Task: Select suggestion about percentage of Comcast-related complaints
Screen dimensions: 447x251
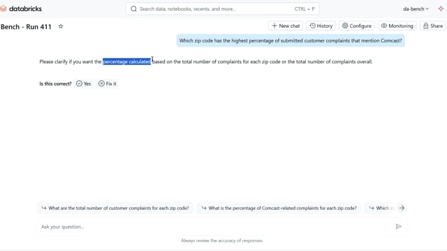Action: 279,208
